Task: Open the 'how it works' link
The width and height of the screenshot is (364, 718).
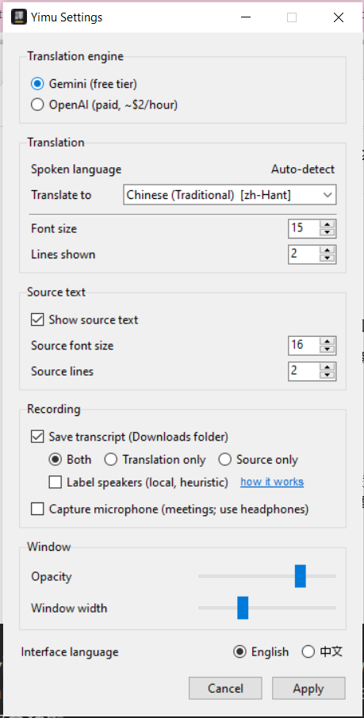Action: [272, 482]
